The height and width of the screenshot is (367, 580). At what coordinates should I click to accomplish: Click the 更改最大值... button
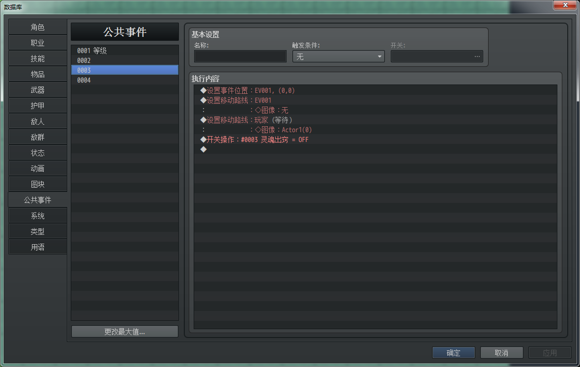pos(125,332)
